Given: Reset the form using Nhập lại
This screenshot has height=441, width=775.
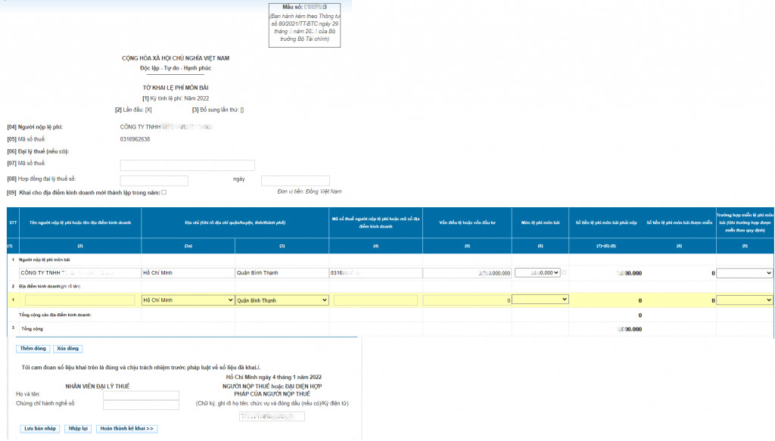Looking at the screenshot, I should (78, 428).
